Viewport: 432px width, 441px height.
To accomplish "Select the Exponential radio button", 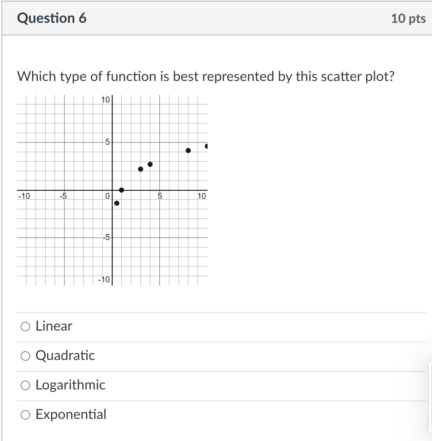I will click(25, 414).
